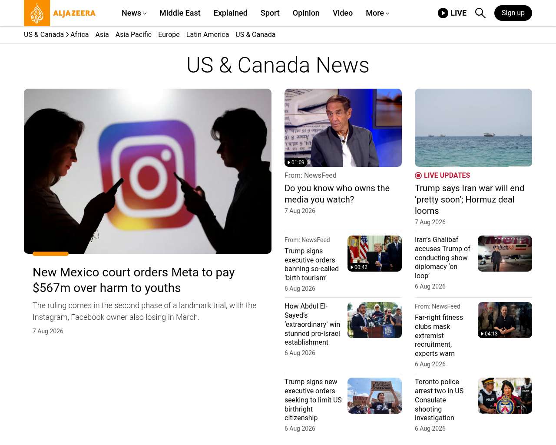Click 'From: NewsFeed' above fitness clubs headline
The image size is (556, 445).
click(x=437, y=306)
